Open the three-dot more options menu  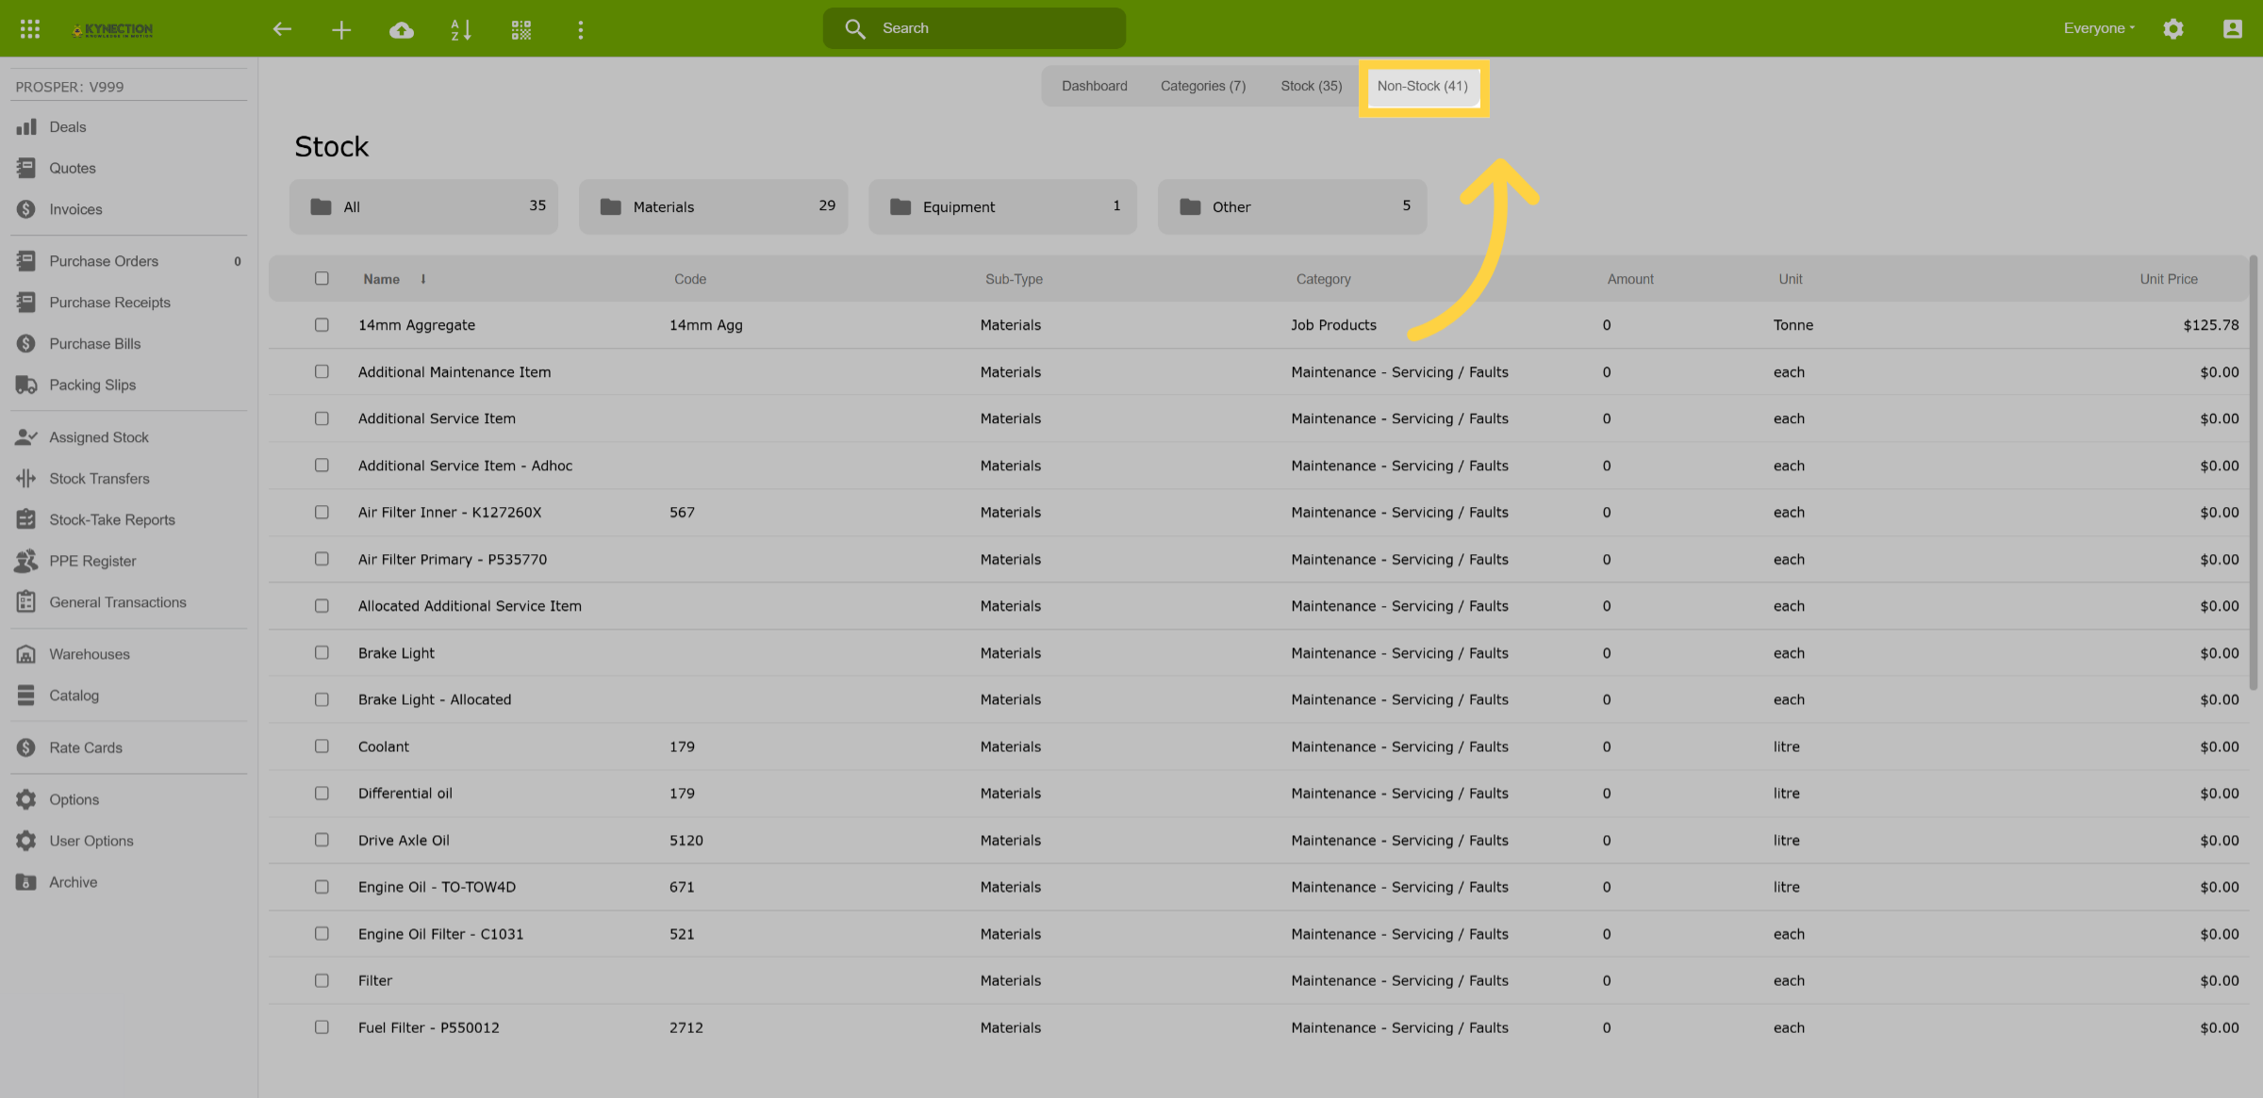[x=581, y=30]
